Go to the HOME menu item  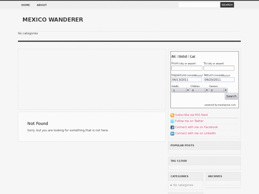coord(26,5)
